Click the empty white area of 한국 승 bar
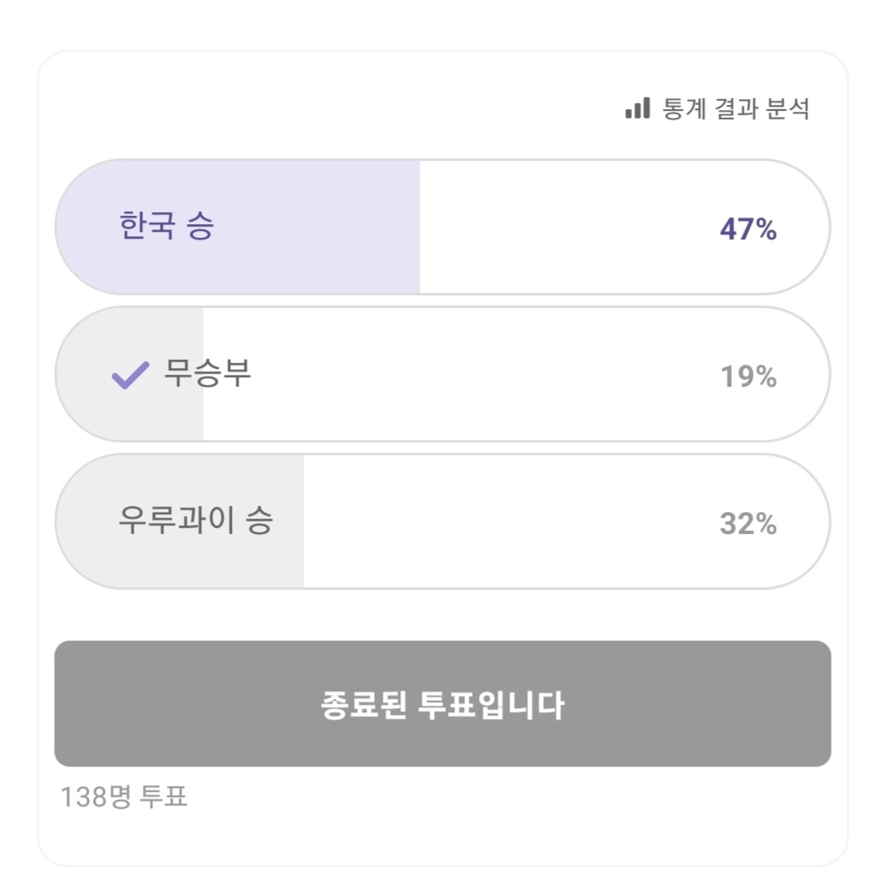This screenshot has width=885, height=885. pos(564,227)
